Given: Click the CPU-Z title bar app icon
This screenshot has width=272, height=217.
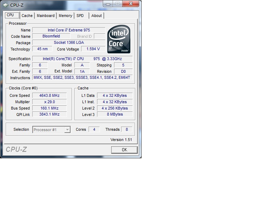Looking at the screenshot, I should click(x=6, y=5).
